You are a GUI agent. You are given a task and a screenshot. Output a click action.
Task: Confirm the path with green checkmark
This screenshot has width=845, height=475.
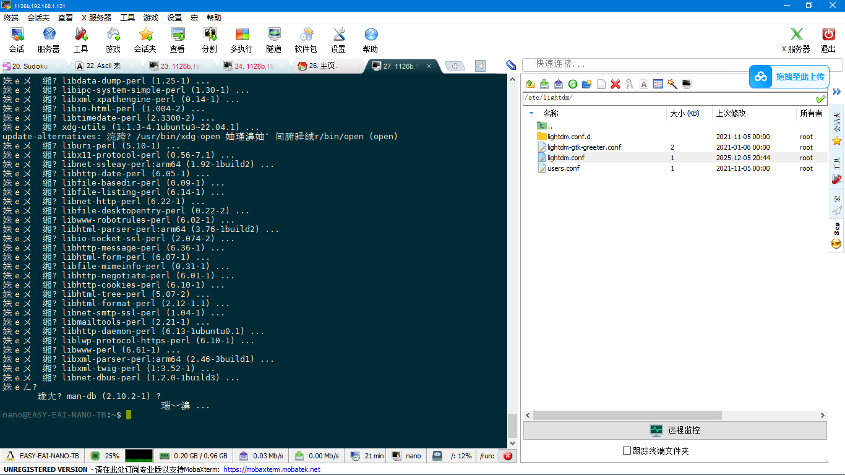click(x=821, y=98)
